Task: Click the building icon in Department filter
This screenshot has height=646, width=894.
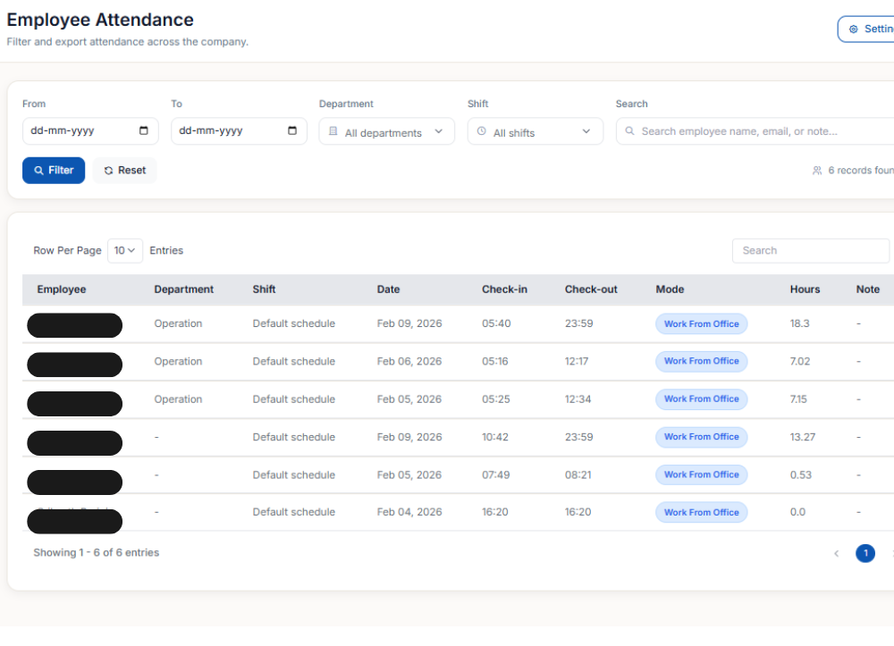Action: 333,131
